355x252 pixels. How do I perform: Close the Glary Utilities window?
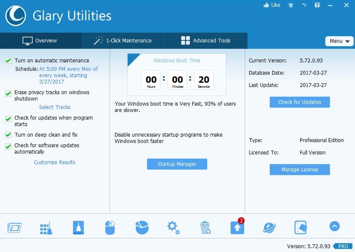pos(347,5)
